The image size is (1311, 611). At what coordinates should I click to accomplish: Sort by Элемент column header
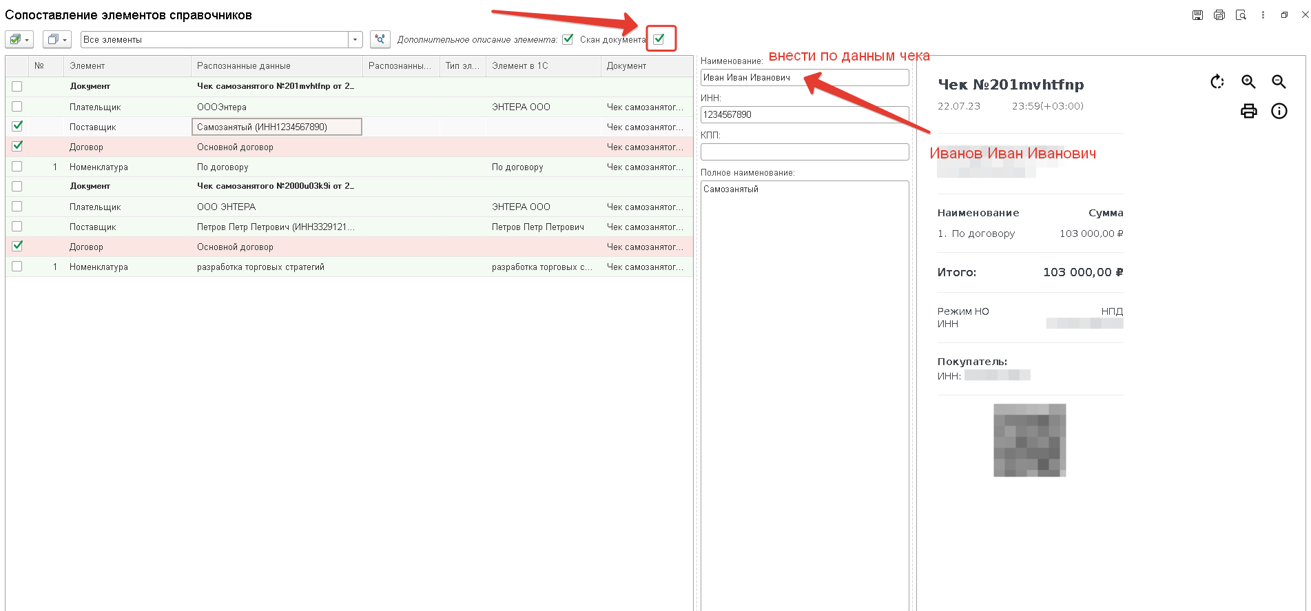point(127,66)
